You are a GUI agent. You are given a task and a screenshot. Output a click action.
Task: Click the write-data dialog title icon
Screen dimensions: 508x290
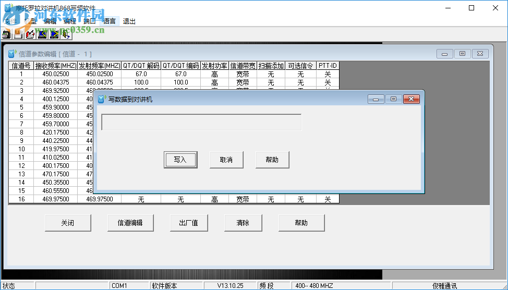(x=102, y=99)
